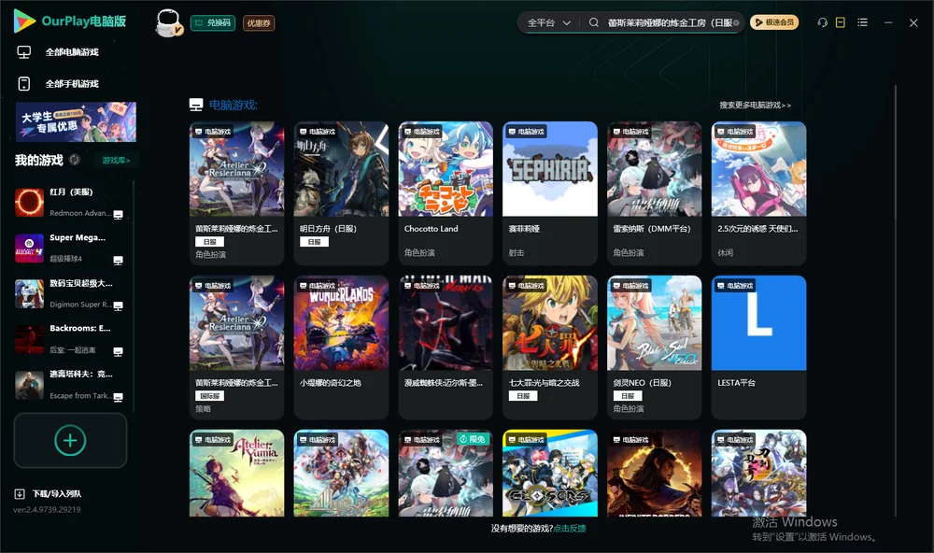This screenshot has width=934, height=553.
Task: Click the OurPlay logo icon
Action: (24, 21)
